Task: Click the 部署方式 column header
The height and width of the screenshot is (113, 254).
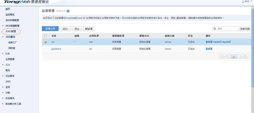Action: (x=144, y=36)
